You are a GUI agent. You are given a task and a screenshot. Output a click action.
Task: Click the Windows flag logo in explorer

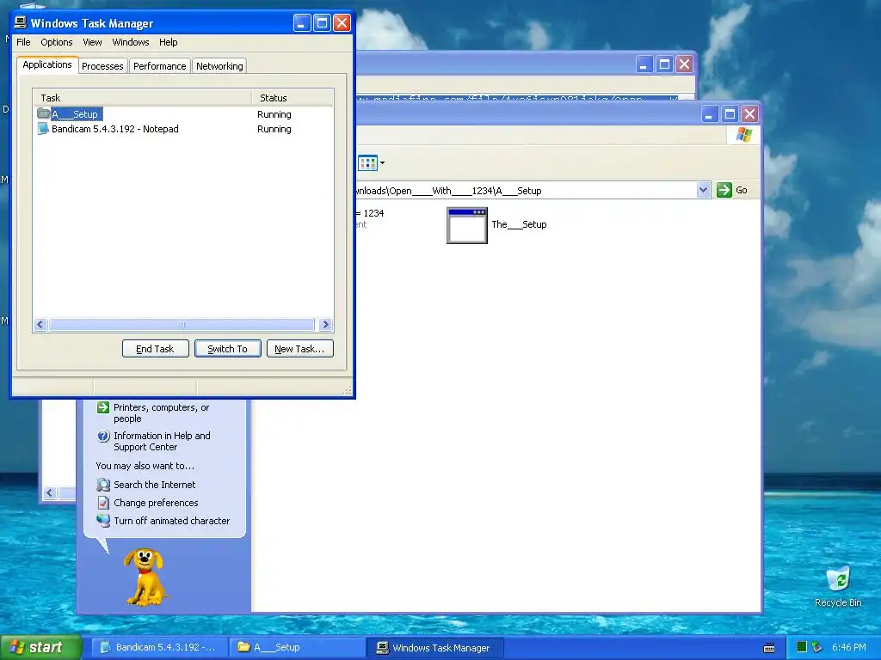744,135
